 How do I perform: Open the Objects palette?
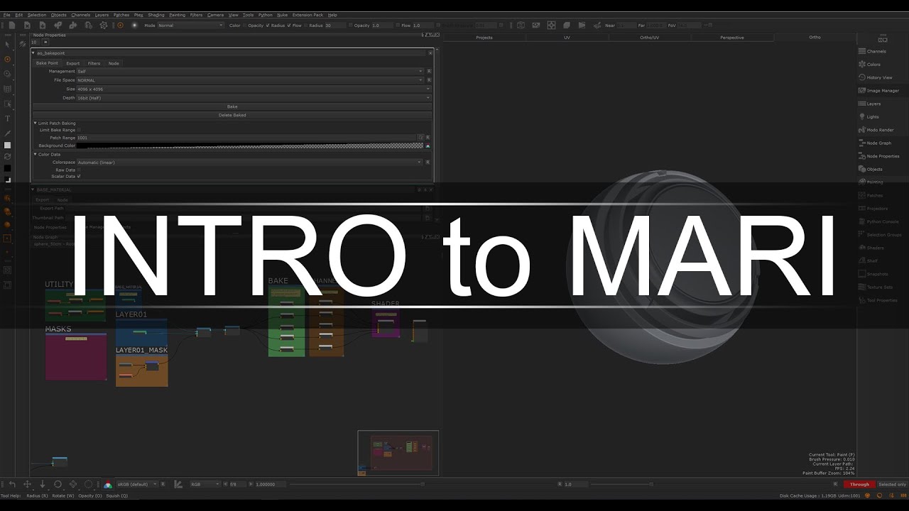click(x=871, y=169)
